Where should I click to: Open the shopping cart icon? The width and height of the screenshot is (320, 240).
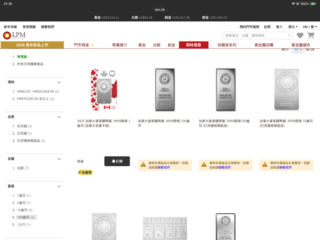click(311, 35)
